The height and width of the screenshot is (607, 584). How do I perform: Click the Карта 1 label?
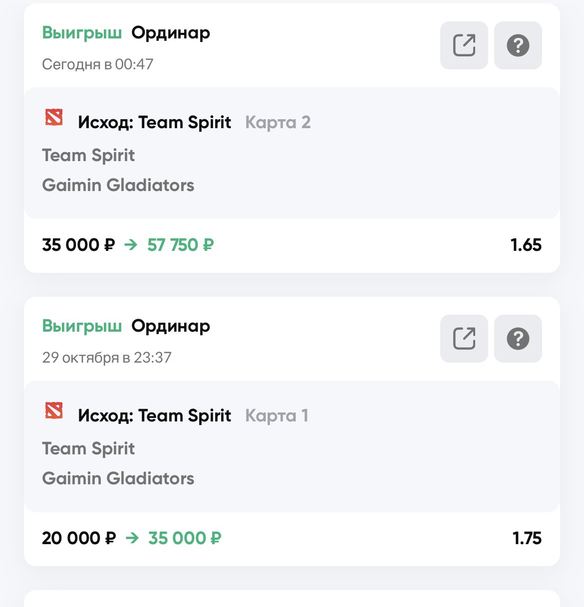click(277, 415)
